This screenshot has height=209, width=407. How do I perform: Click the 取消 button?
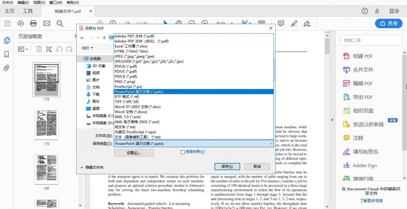(257, 167)
